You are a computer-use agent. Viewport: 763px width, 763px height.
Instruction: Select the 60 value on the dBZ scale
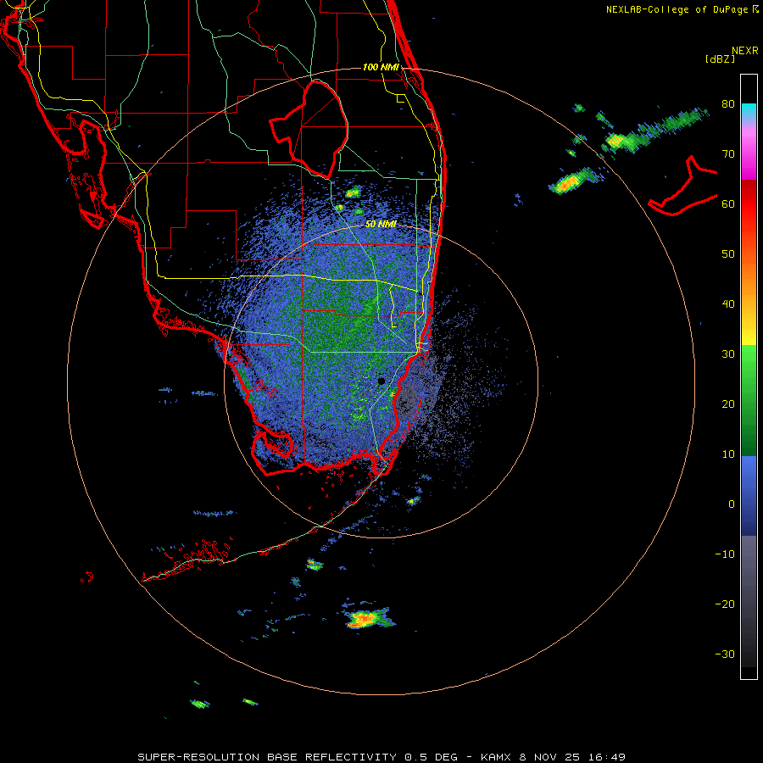[x=728, y=203]
